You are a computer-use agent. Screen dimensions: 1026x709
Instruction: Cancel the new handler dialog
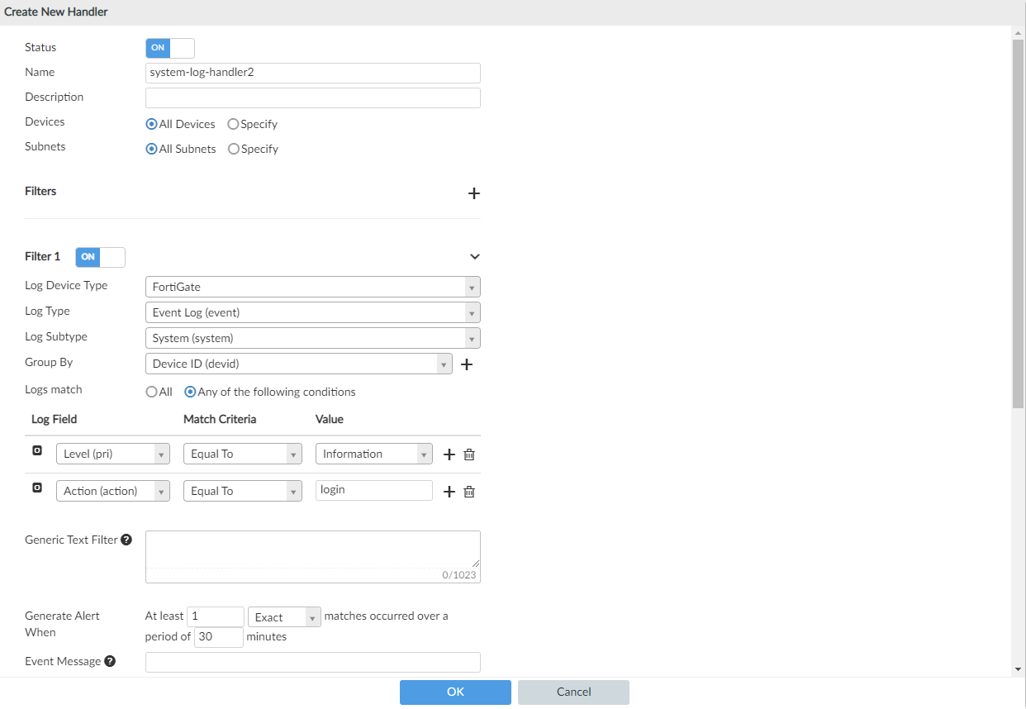click(573, 692)
